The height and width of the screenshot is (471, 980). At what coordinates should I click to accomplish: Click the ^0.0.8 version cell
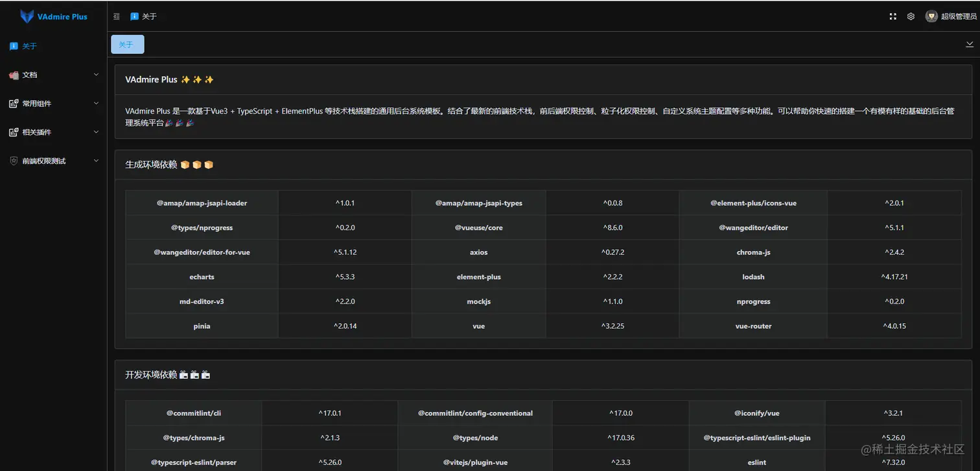click(612, 203)
